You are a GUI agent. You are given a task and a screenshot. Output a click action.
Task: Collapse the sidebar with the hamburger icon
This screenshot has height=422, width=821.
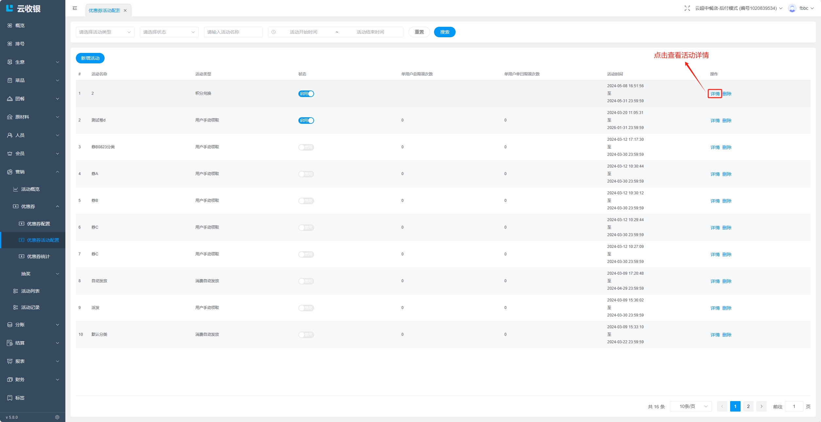point(75,8)
